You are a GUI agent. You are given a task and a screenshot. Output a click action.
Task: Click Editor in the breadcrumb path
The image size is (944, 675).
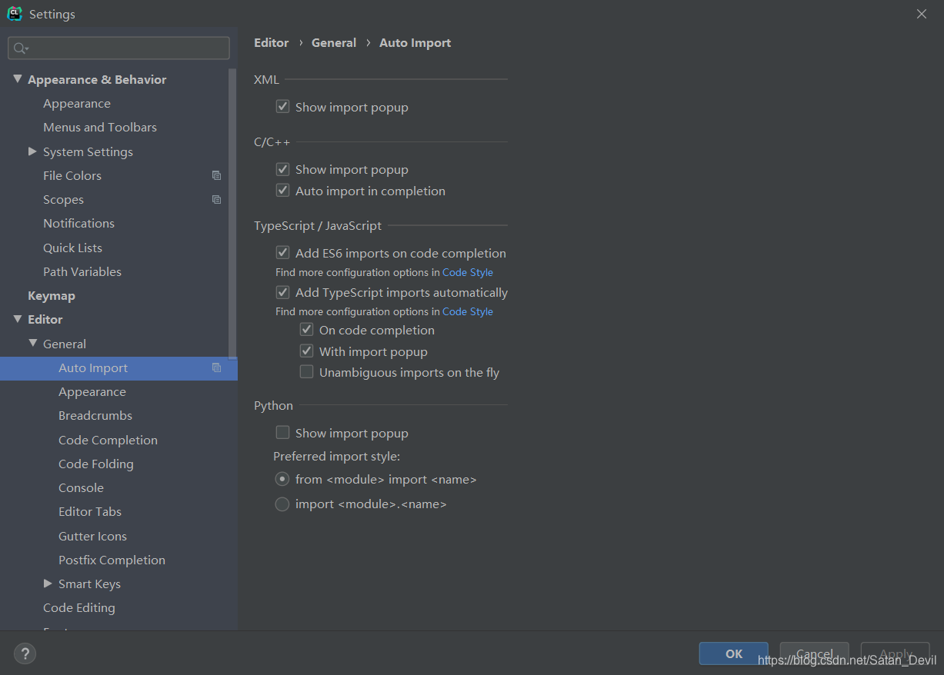(x=272, y=43)
